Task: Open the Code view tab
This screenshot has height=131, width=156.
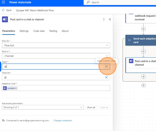Action: (39, 31)
